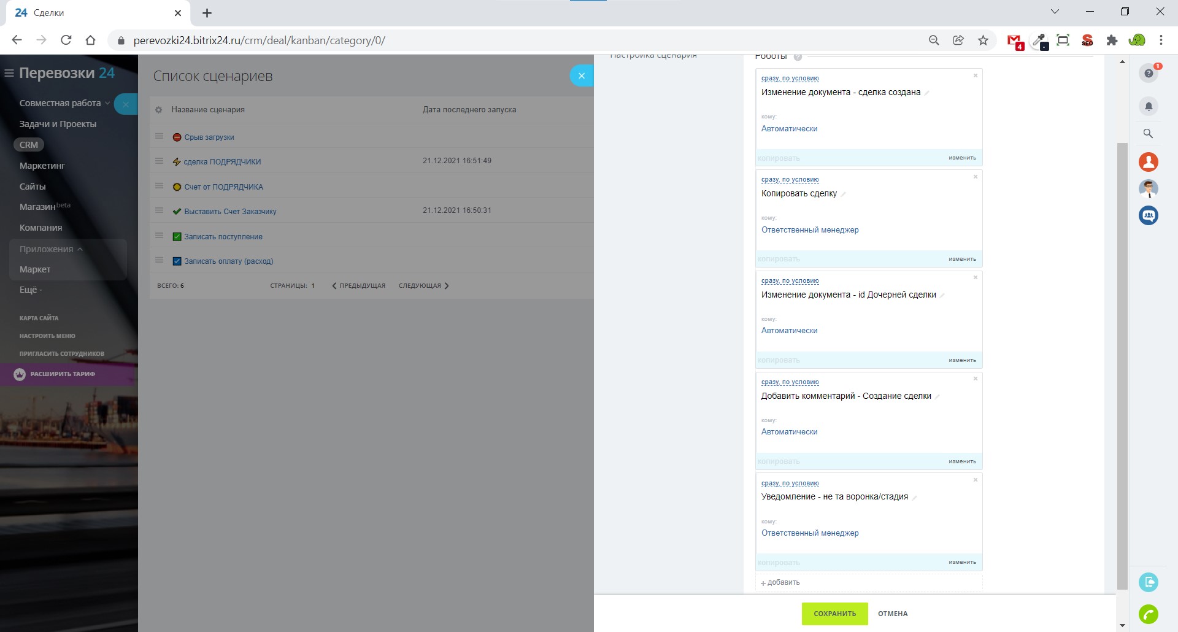Open 'Задачи и Проекты' in sidebar
The width and height of the screenshot is (1178, 632).
click(x=58, y=124)
